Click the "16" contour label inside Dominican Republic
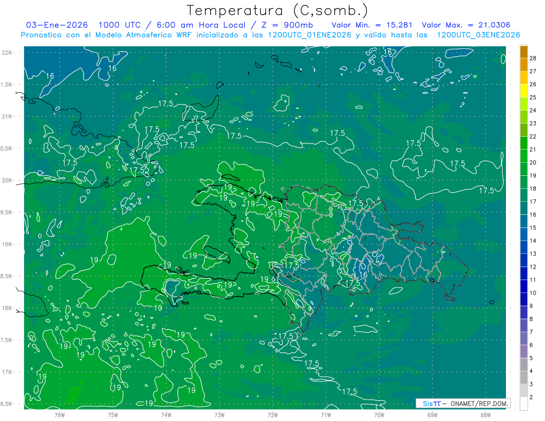The image size is (545, 421). pos(363,275)
